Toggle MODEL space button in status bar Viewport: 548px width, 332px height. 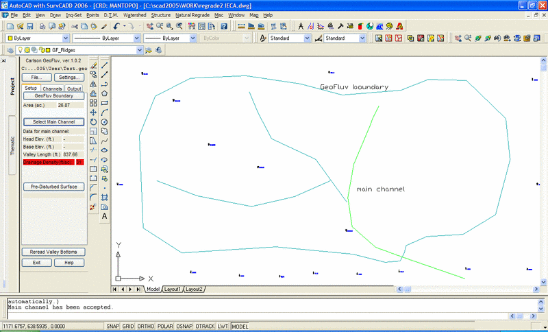[240, 326]
